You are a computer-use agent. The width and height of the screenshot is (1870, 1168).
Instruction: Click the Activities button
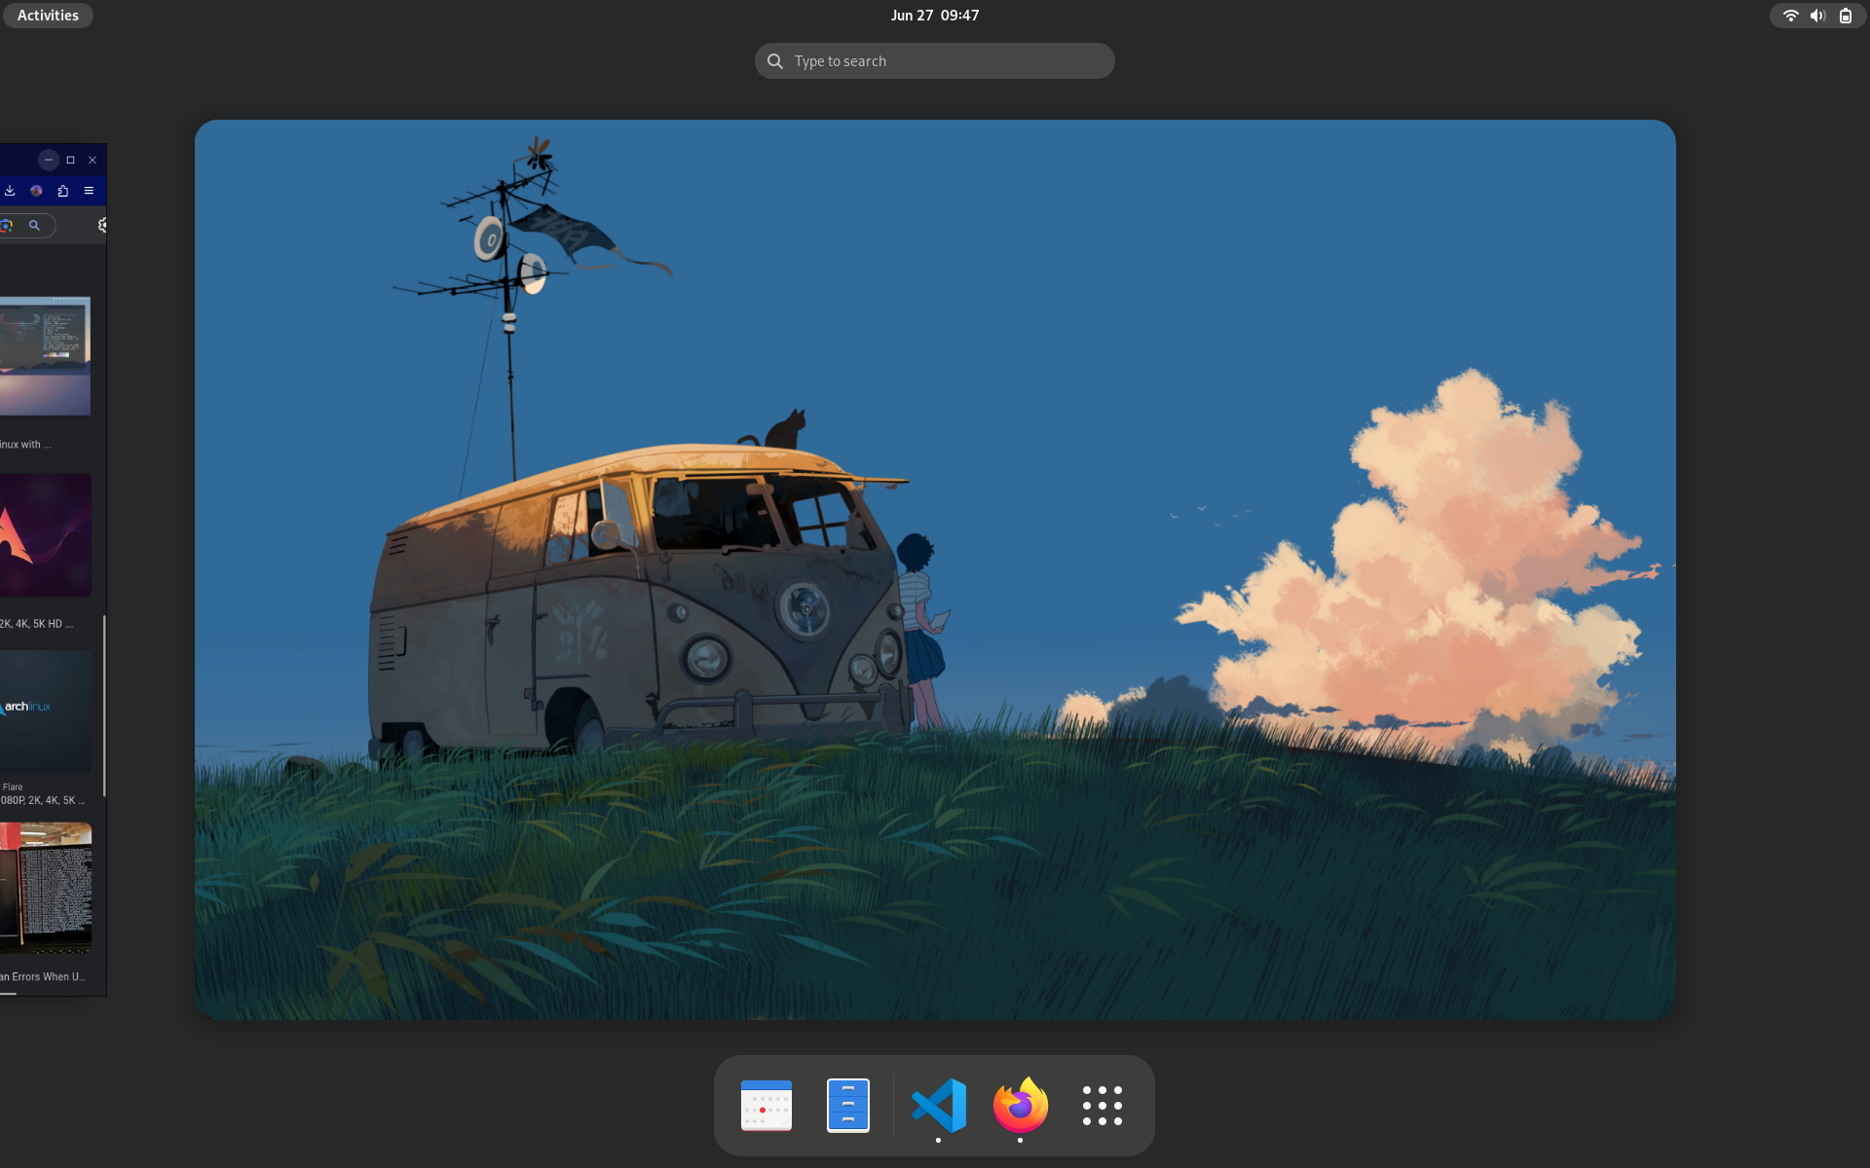48,16
